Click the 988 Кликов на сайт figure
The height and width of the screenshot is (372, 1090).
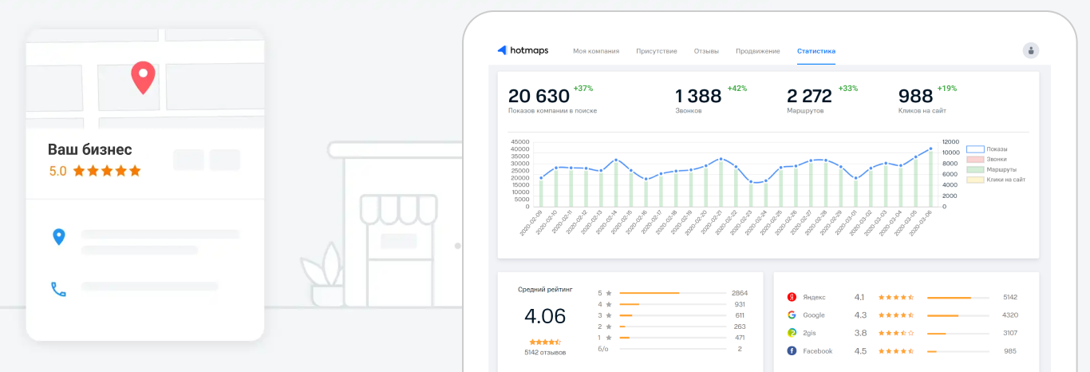[x=915, y=96]
